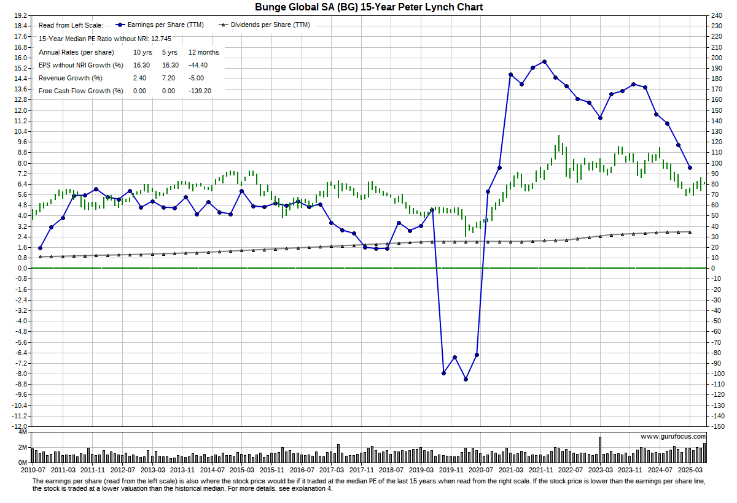This screenshot has height=503, width=737.
Task: Click the Dividends per Share (TTM) legend label
Action: (270, 25)
